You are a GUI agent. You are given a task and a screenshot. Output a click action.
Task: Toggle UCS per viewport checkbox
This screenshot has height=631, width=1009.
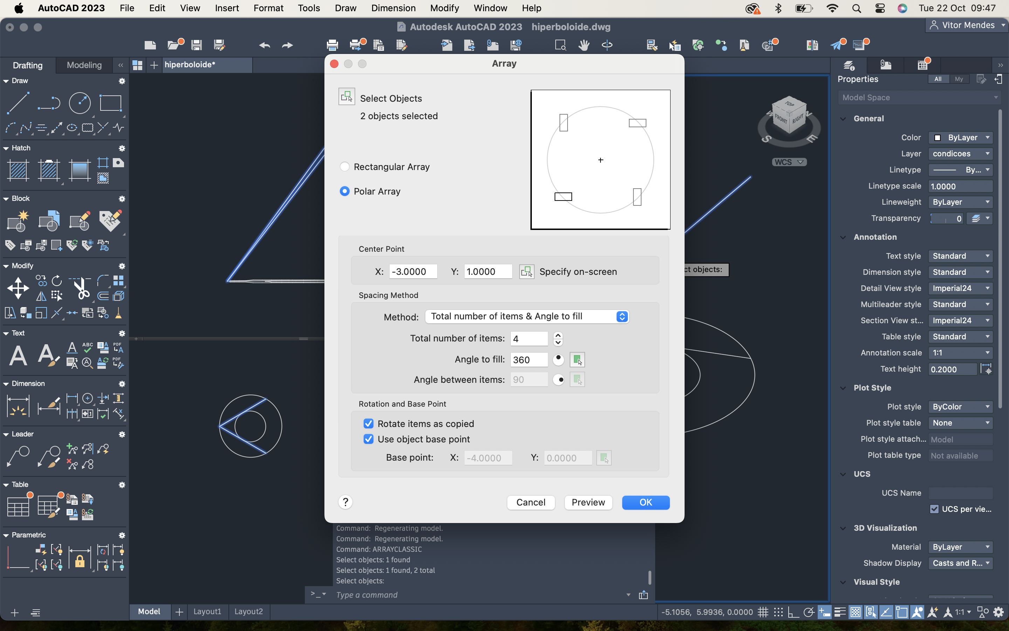[x=934, y=509]
